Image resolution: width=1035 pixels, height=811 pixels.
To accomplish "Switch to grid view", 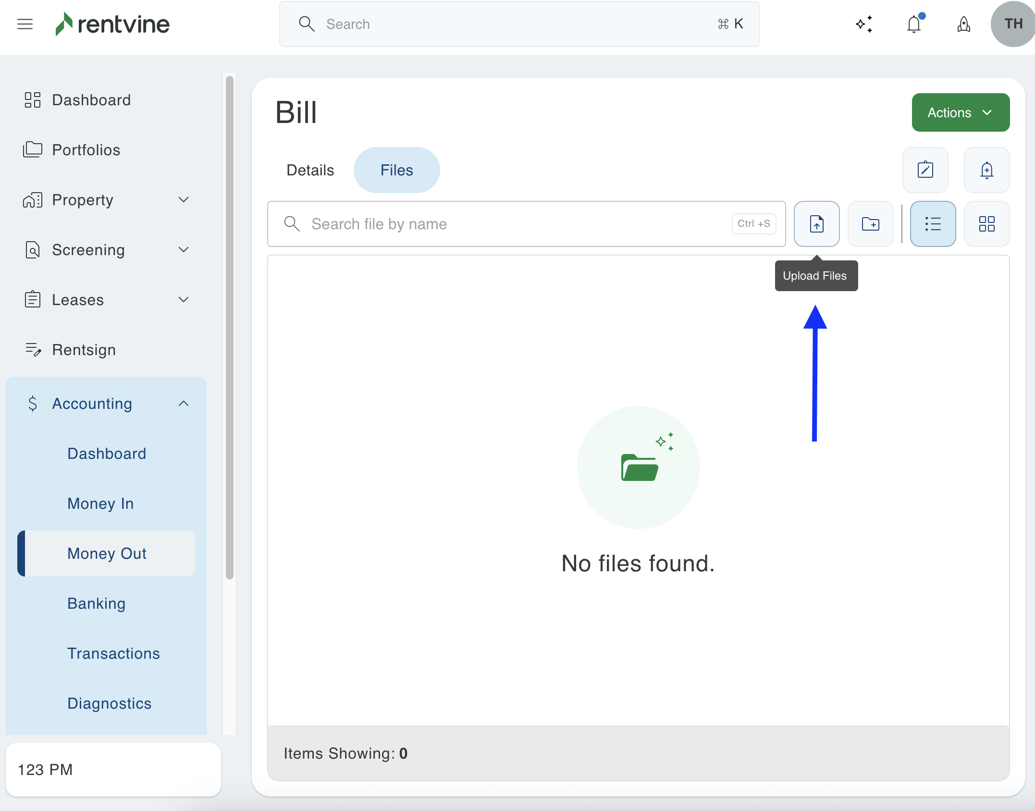I will 986,224.
